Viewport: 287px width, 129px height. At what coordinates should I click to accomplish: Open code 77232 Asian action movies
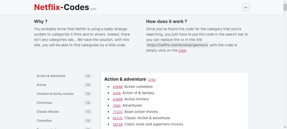click(x=118, y=112)
